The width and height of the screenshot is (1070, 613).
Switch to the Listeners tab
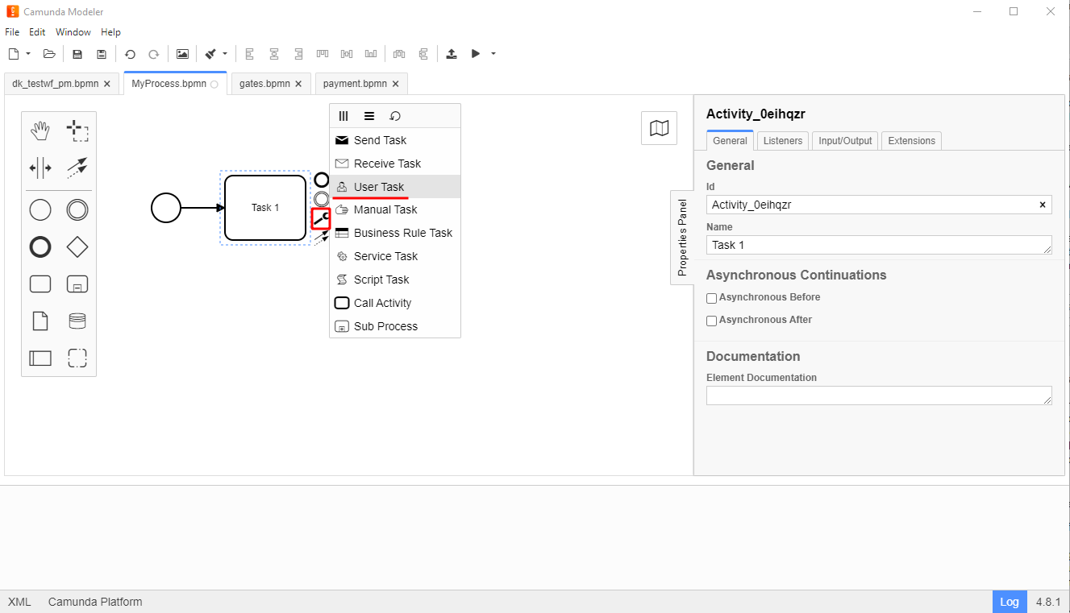tap(782, 141)
